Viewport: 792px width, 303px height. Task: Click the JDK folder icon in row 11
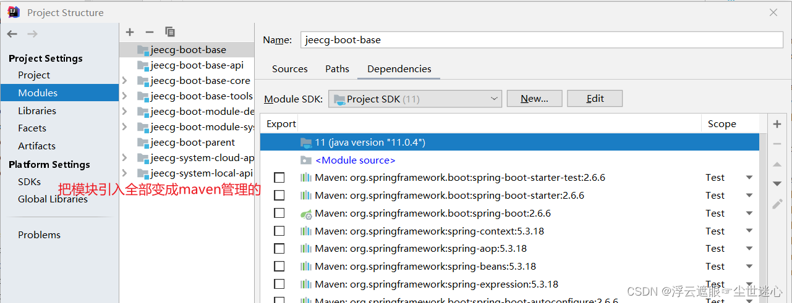(x=306, y=143)
